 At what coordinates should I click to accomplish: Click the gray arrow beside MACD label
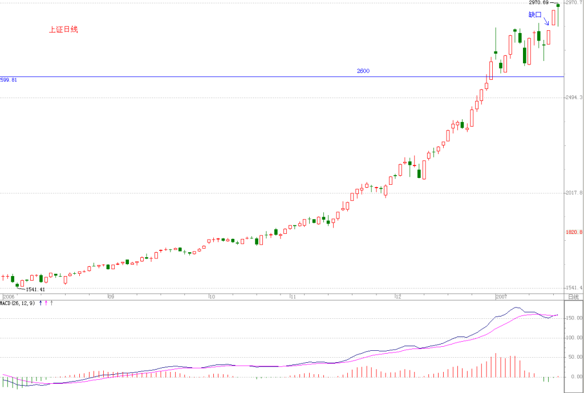point(52,303)
